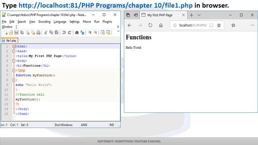
Task: Click the Replace icon next to binoculars
Action: point(82,33)
